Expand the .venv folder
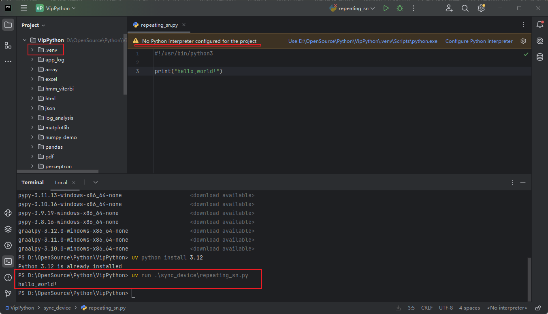This screenshot has height=314, width=548. [32, 50]
